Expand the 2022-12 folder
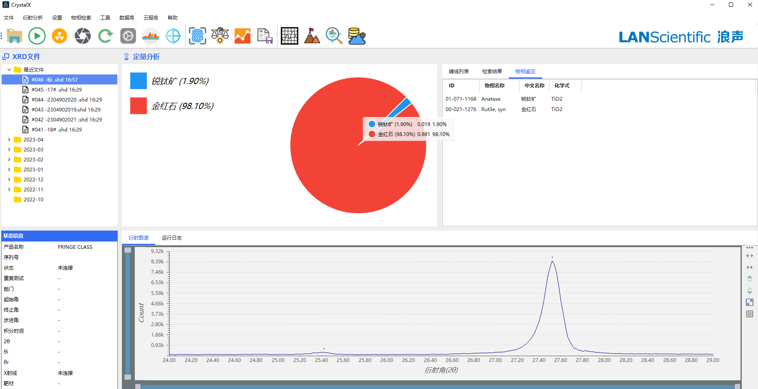 coord(9,180)
